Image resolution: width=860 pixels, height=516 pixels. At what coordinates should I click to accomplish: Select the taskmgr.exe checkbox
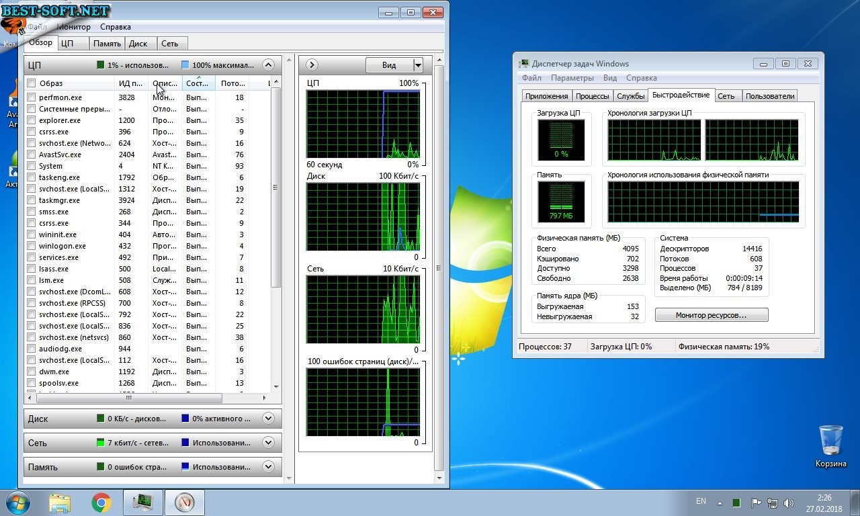[x=32, y=200]
